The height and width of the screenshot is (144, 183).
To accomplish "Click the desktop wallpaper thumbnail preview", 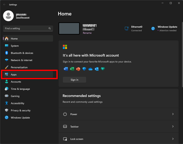I will (x=69, y=28).
